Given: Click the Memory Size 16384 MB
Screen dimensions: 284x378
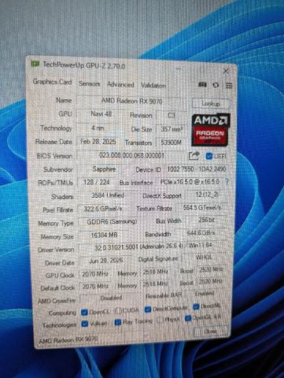Looking at the screenshot, I should (x=104, y=235).
